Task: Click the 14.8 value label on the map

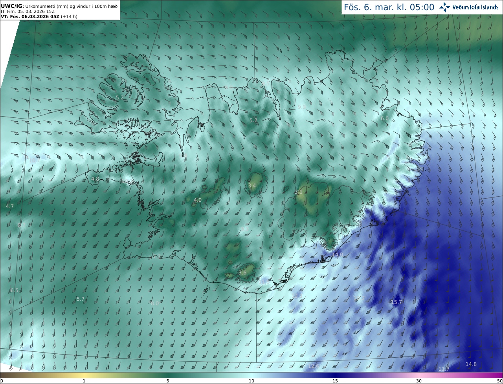Action: pos(471,364)
